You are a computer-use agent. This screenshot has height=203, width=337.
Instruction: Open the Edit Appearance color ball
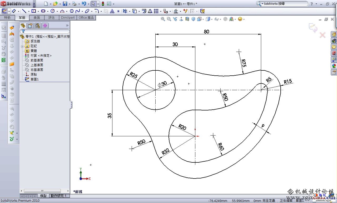[231, 19]
